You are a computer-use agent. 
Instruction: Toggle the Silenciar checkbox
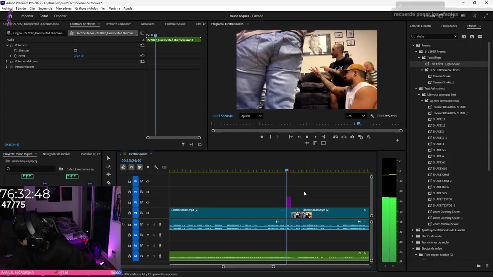(75, 51)
